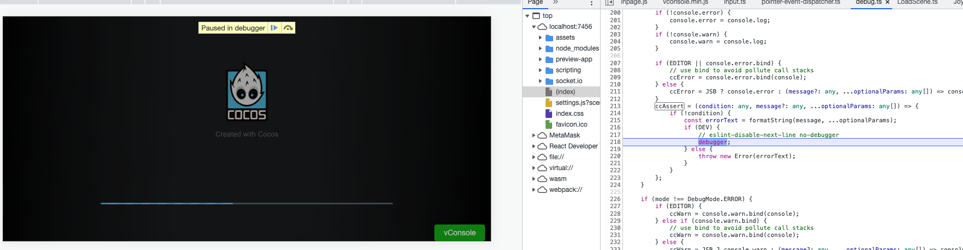Viewport: 963px width, 250px height.
Task: Close the debug.ts tab
Action: (x=887, y=3)
